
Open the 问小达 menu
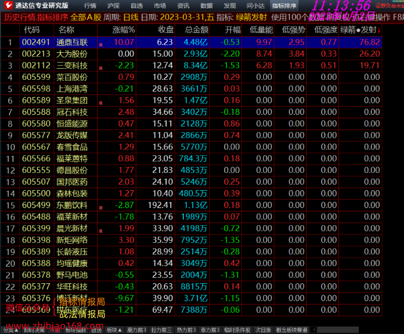point(256,6)
